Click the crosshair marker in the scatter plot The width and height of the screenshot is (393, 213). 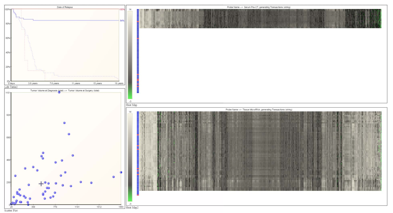click(x=41, y=184)
